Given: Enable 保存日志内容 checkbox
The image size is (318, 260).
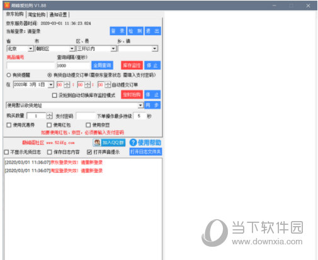Looking at the screenshot, I should [50, 152].
